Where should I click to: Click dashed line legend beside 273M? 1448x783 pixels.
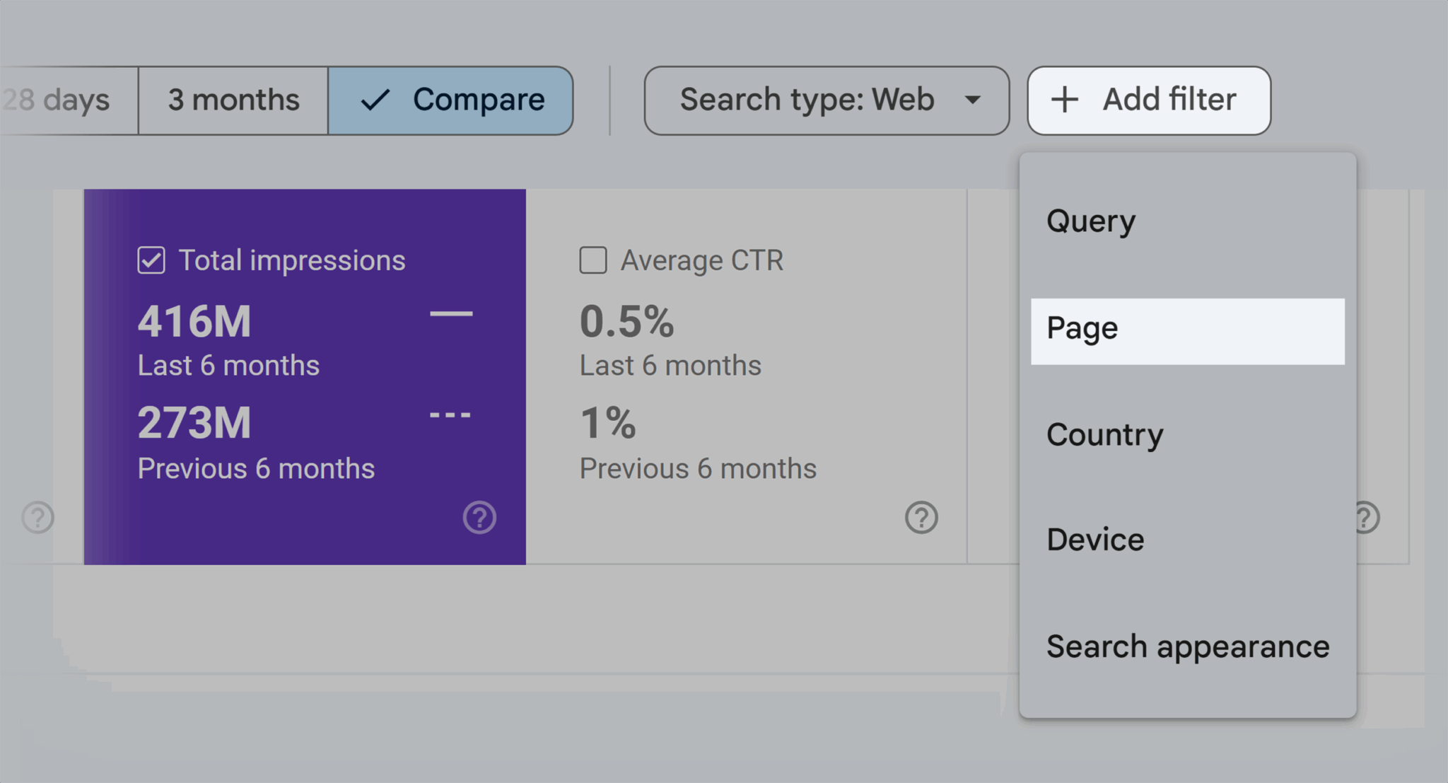coord(450,414)
